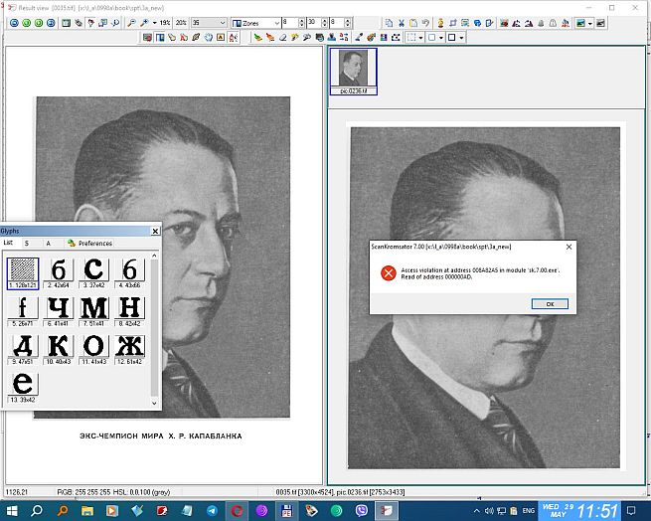Open Telegram from the taskbar
Image resolution: width=651 pixels, height=521 pixels.
coord(212,511)
